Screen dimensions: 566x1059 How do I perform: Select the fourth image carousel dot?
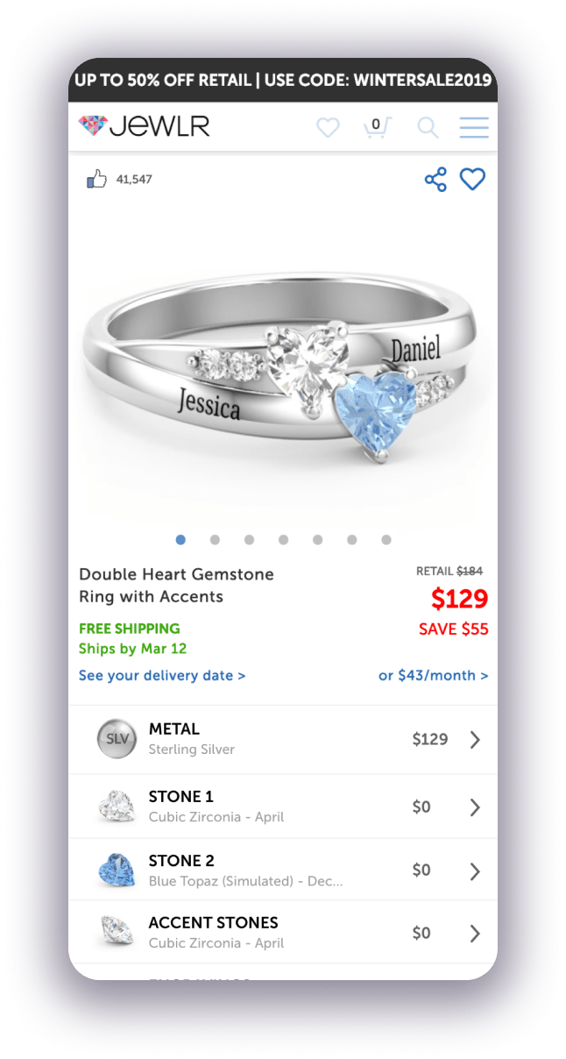tap(283, 540)
